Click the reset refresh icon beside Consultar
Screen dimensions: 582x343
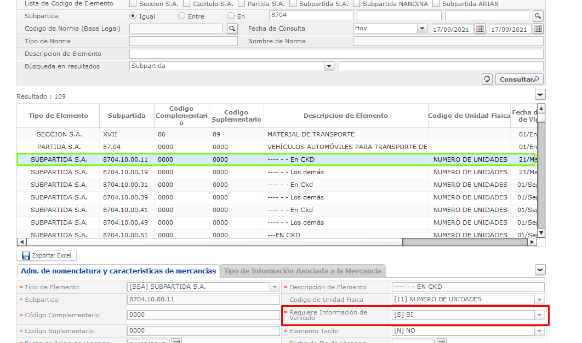coord(487,79)
